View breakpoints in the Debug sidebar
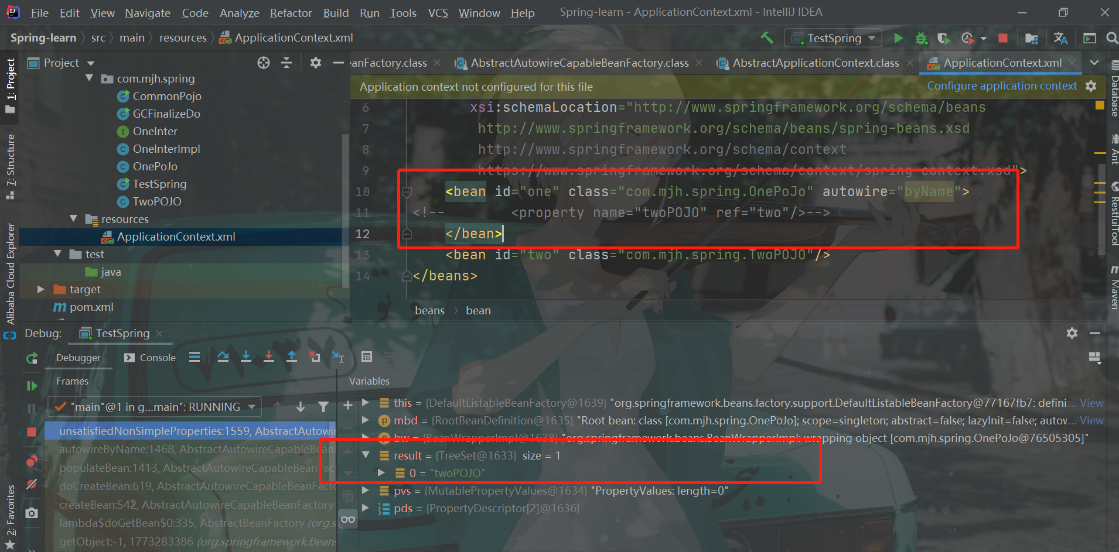 (x=32, y=461)
